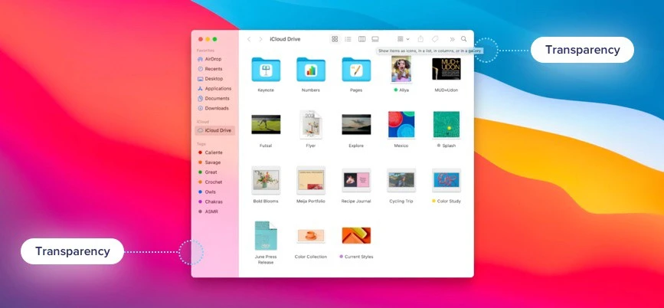Viewport: 664px width, 308px height.
Task: Select the Cycling Trip file icon
Action: [401, 180]
